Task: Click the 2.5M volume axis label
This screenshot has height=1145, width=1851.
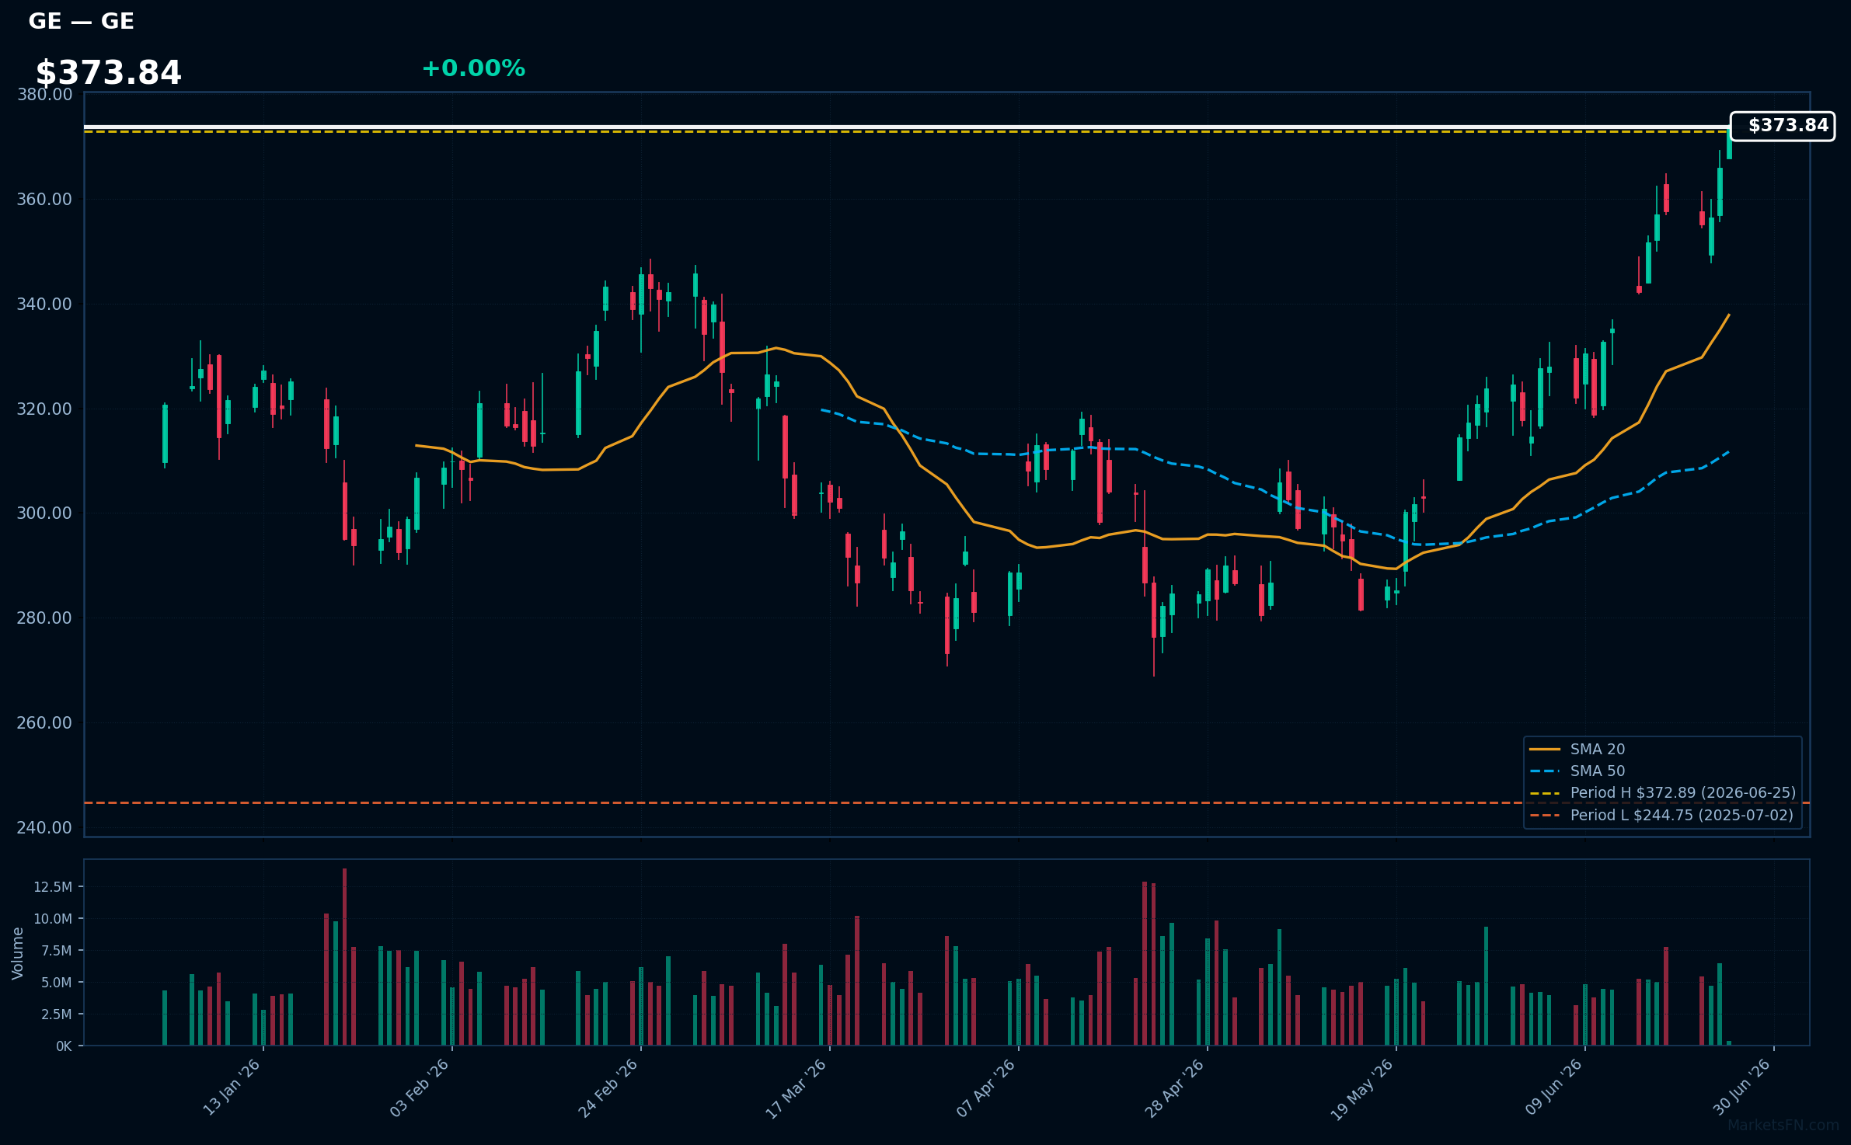Action: 57,1014
